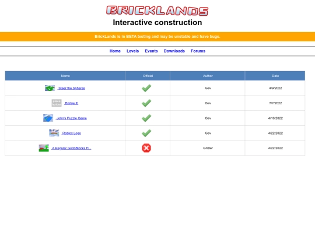Click the Official column header
The height and width of the screenshot is (236, 315).
[148, 76]
